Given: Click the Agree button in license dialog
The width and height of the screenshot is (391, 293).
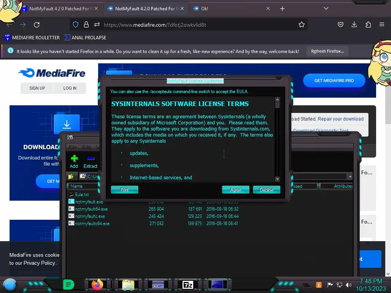Looking at the screenshot, I should coord(235,190).
